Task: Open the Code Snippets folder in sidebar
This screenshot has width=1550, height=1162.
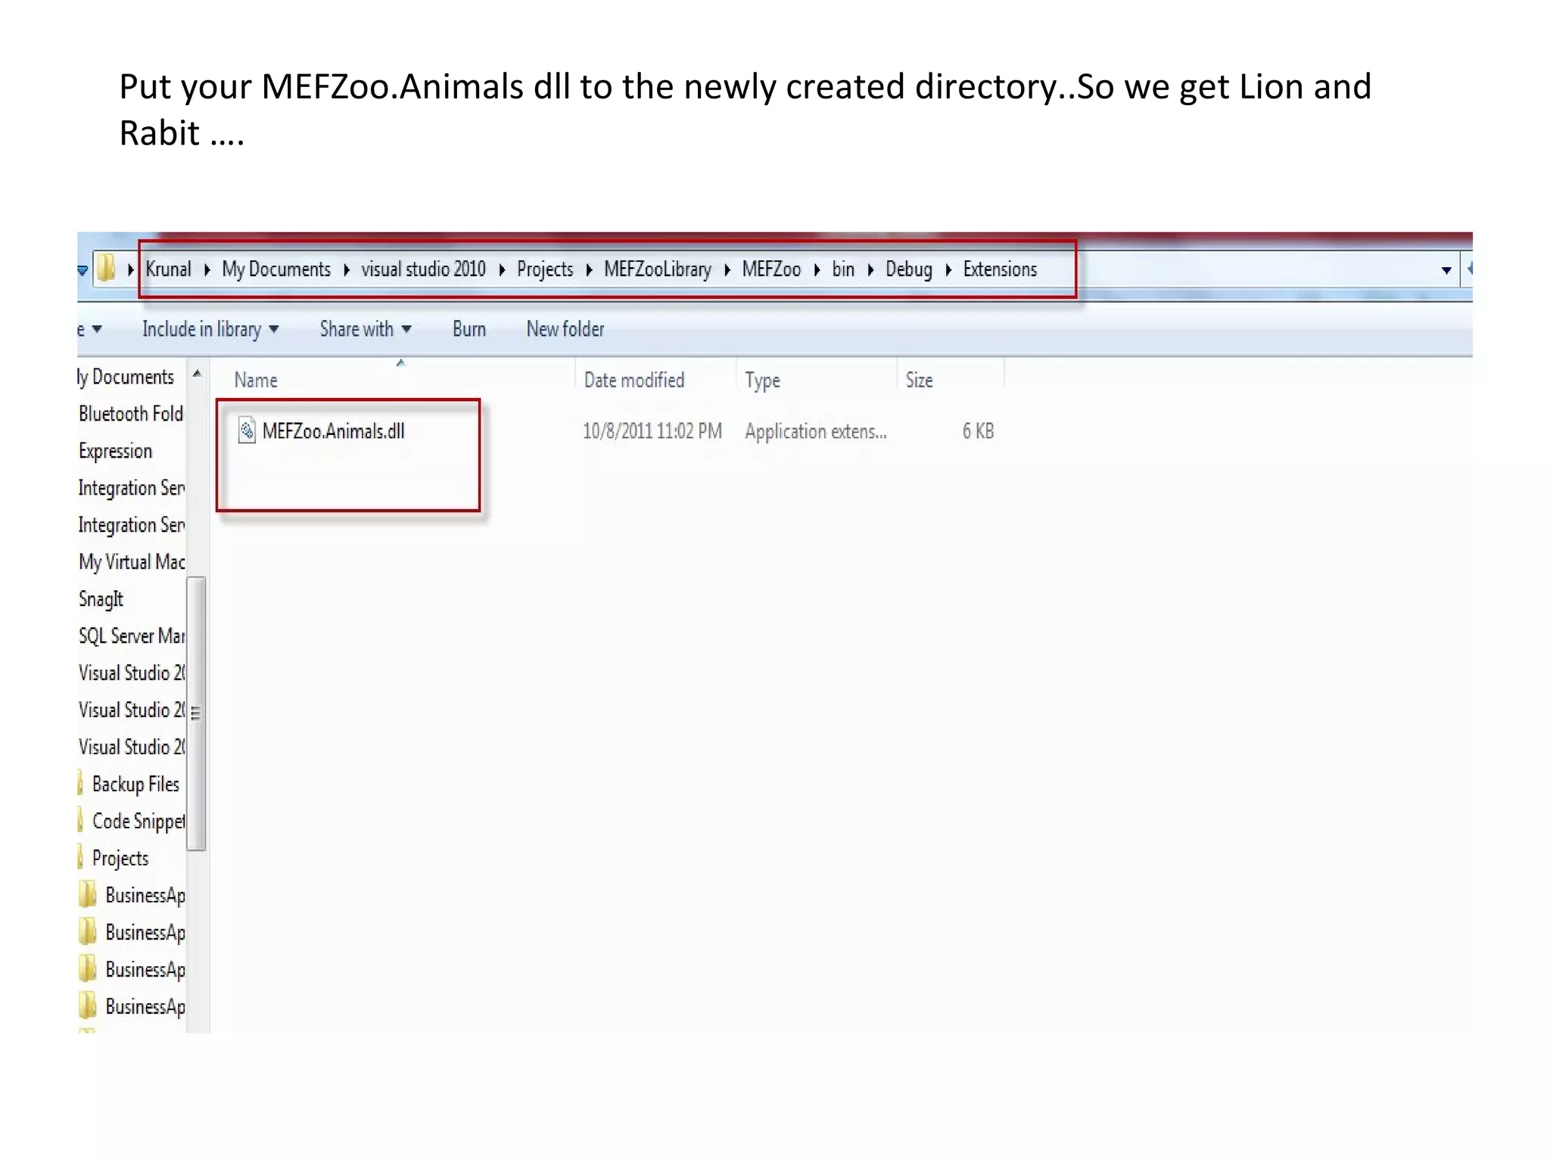Action: (x=137, y=821)
